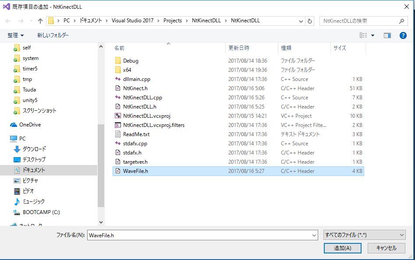This screenshot has width=415, height=260.
Task: Open the 整理 menu
Action: pyautogui.click(x=16, y=35)
